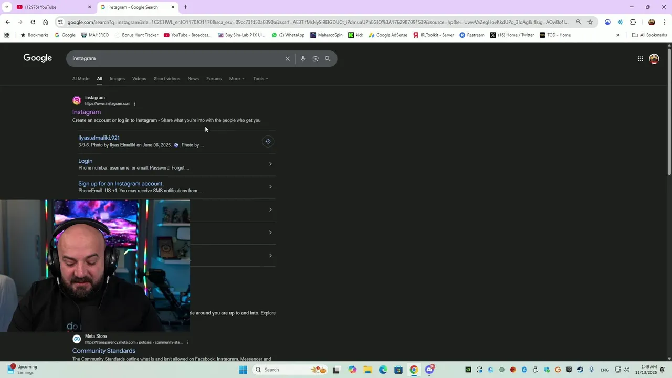Expand the Tools dropdown
Viewport: 672px width, 378px height.
coord(260,79)
